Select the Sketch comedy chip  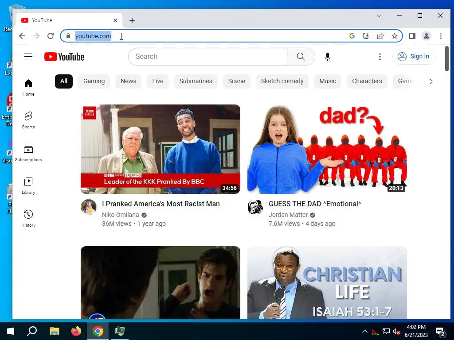click(282, 81)
